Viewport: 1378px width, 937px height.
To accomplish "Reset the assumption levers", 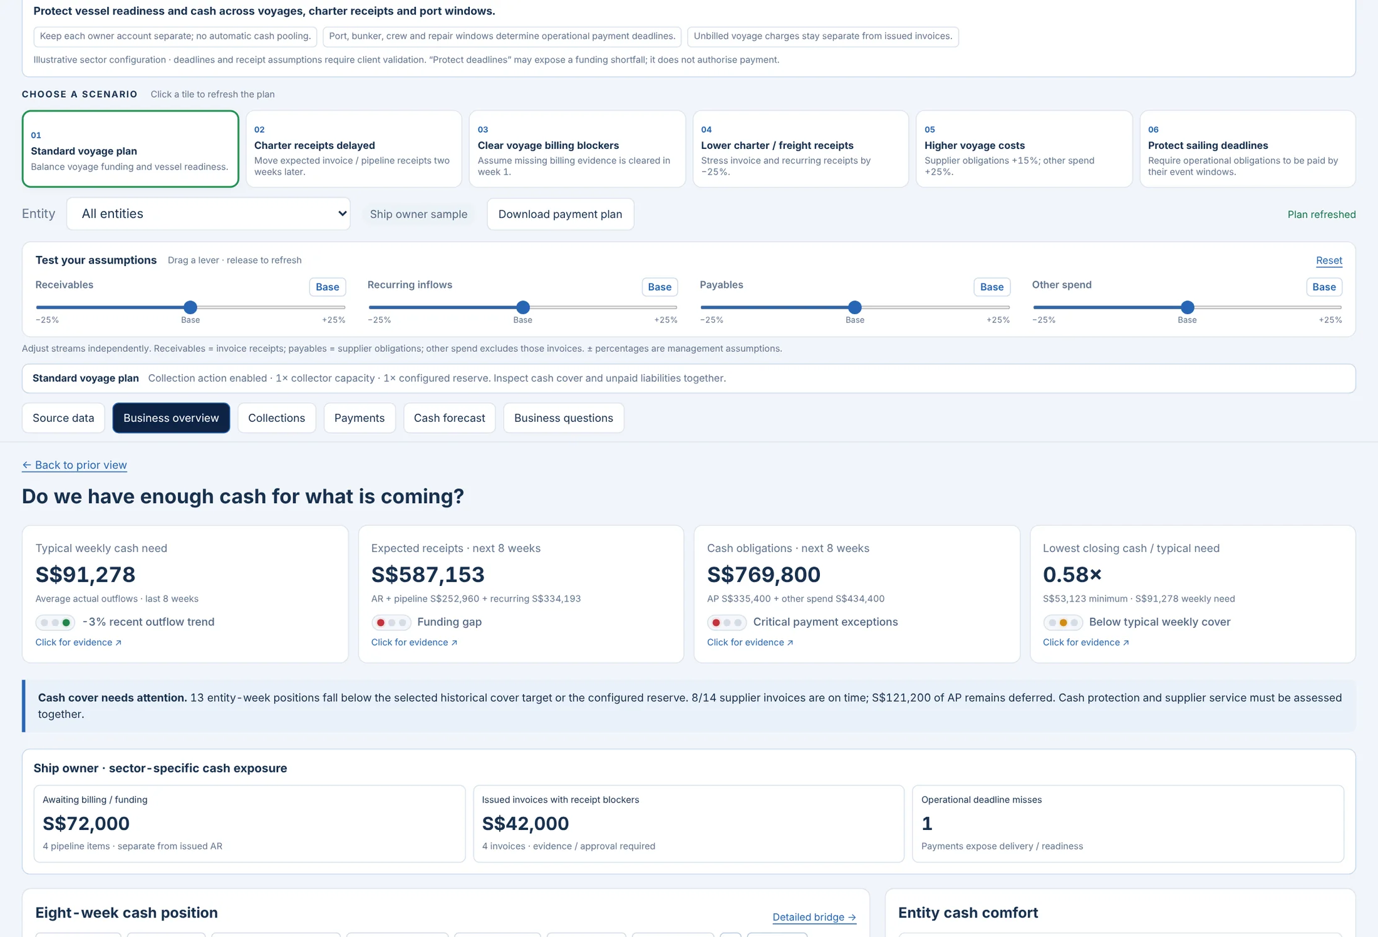I will click(1329, 260).
